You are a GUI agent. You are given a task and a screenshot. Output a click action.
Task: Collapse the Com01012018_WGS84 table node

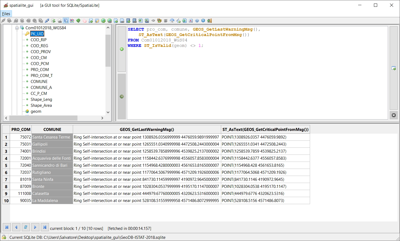[x=17, y=28]
